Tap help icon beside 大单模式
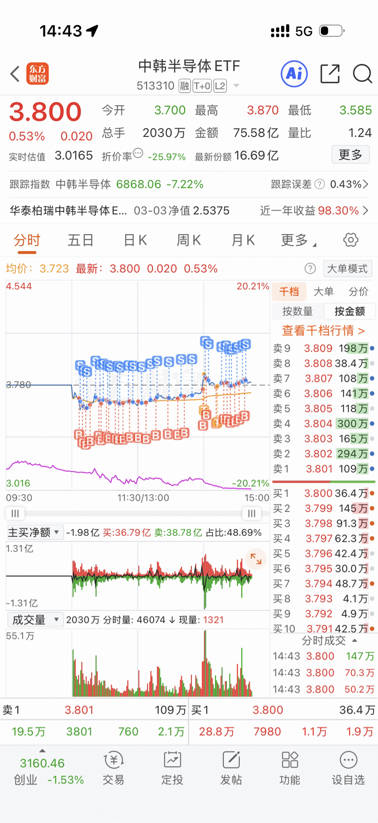This screenshot has width=378, height=823. click(310, 269)
